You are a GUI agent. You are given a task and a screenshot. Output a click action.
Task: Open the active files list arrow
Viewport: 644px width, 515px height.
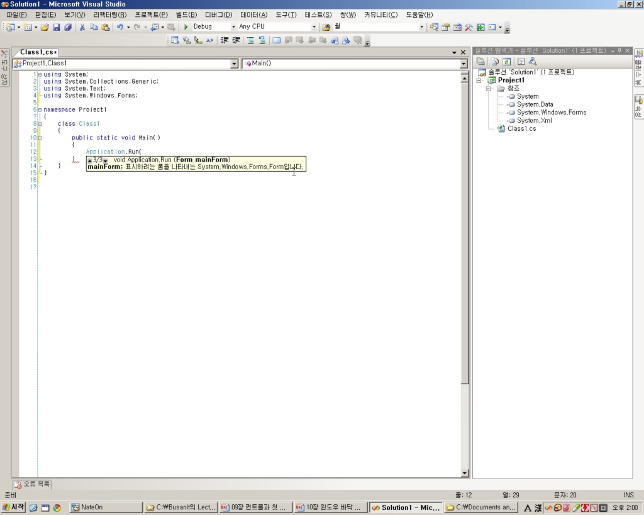454,53
